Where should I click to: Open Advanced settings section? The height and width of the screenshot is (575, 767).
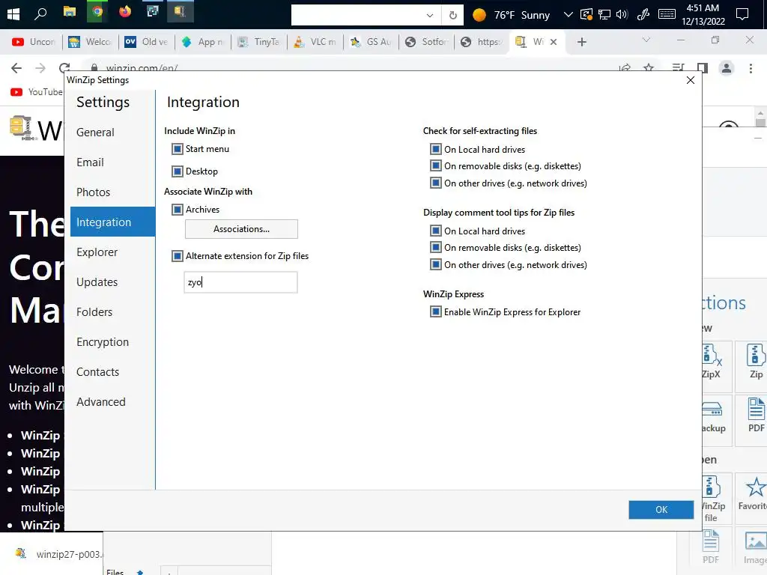[101, 402]
